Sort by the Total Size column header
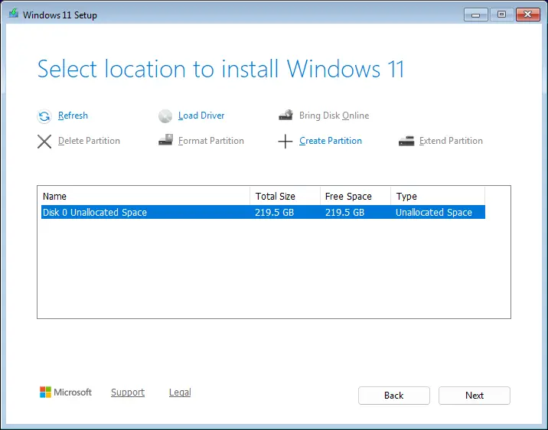 (285, 197)
